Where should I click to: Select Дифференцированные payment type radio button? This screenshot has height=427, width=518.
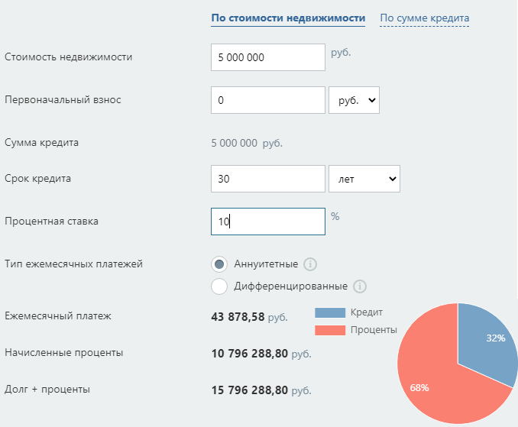(219, 286)
